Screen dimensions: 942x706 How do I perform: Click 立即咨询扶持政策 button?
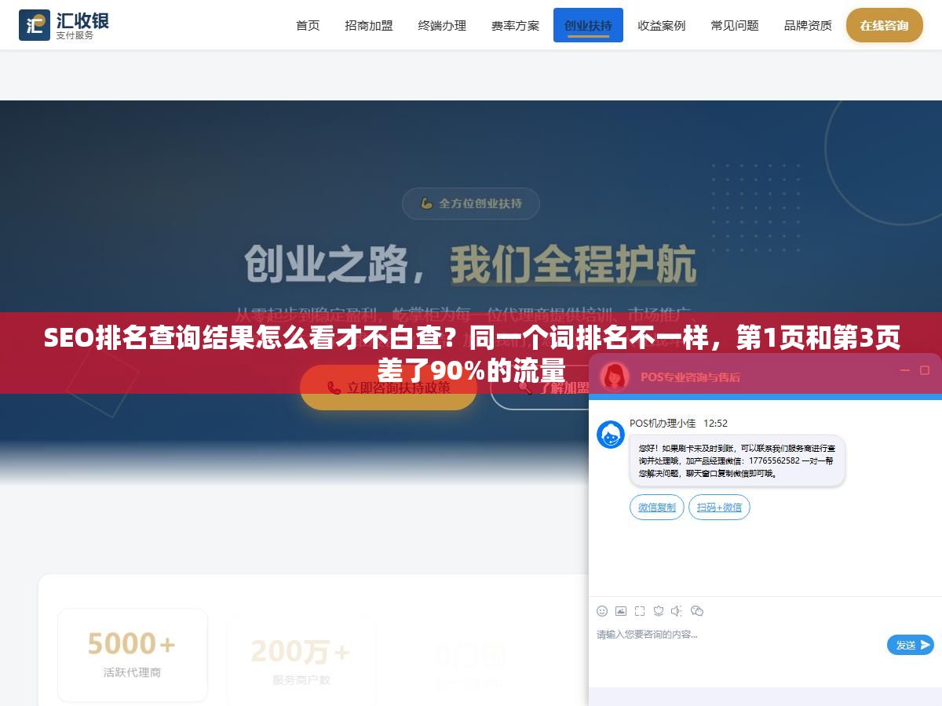(389, 388)
